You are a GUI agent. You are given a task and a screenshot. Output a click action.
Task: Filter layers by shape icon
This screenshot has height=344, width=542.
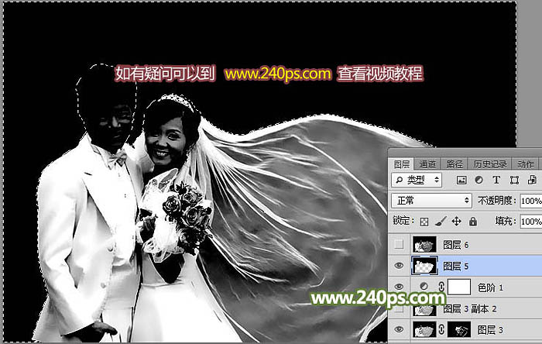514,180
